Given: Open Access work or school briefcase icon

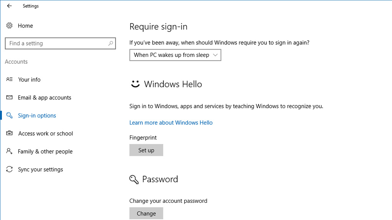Looking at the screenshot, I should [x=9, y=133].
